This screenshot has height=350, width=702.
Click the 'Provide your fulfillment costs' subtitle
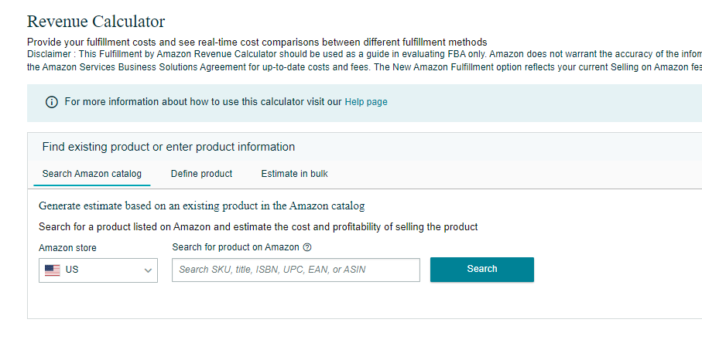click(x=257, y=42)
